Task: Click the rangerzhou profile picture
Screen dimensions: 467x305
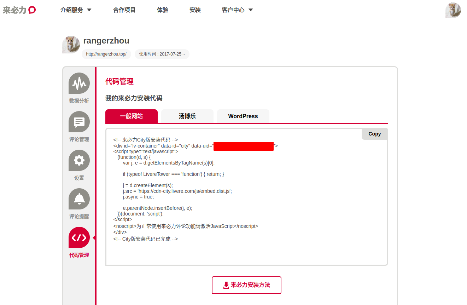Action: point(71,45)
